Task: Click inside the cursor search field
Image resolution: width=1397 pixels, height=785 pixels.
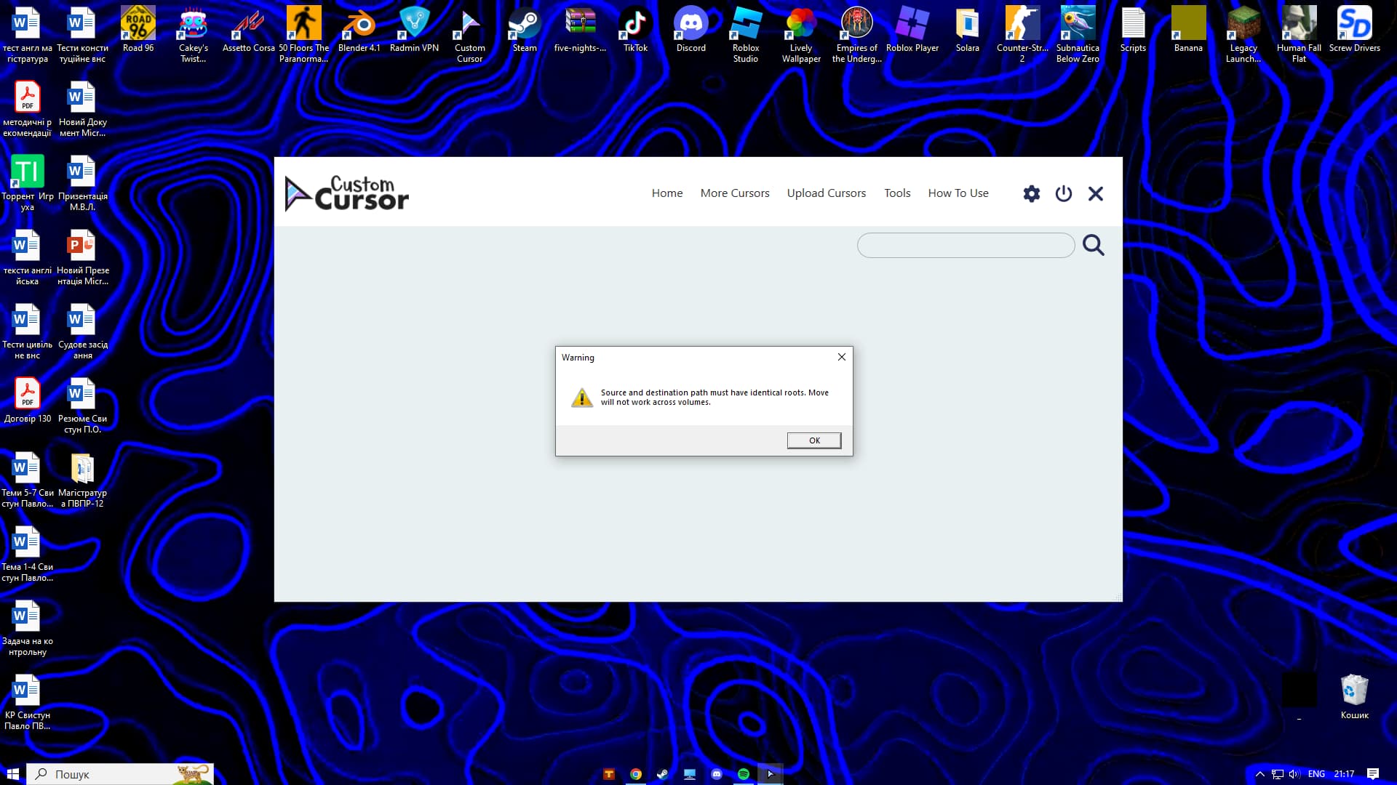Action: [966, 245]
